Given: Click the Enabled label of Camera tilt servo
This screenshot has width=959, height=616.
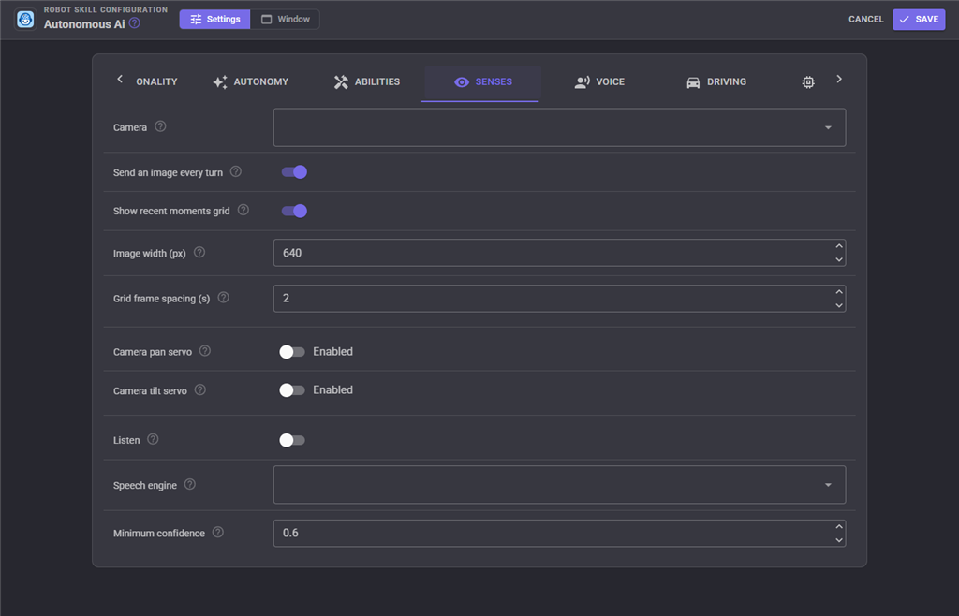Looking at the screenshot, I should [x=332, y=389].
